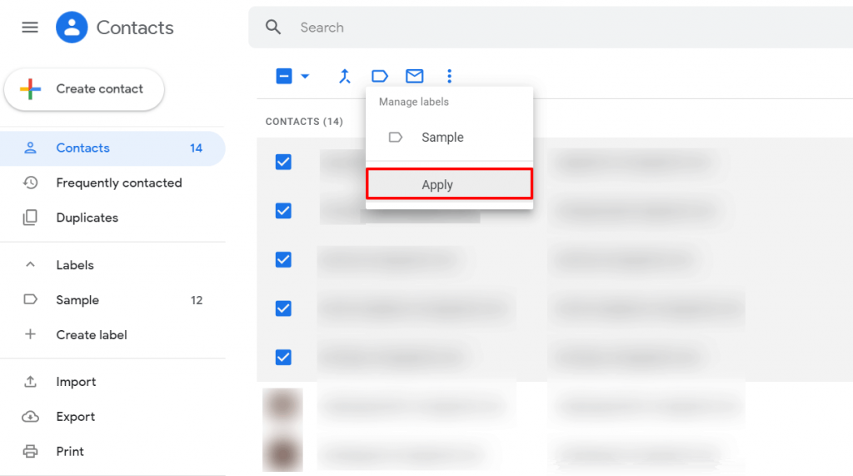The image size is (853, 476).
Task: Open the Sample label in sidebar
Action: [77, 300]
